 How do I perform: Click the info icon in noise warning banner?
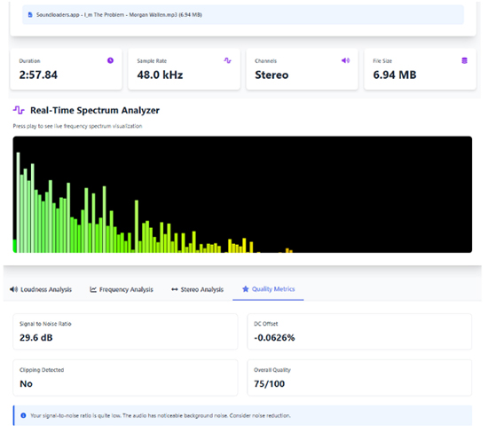(x=23, y=415)
